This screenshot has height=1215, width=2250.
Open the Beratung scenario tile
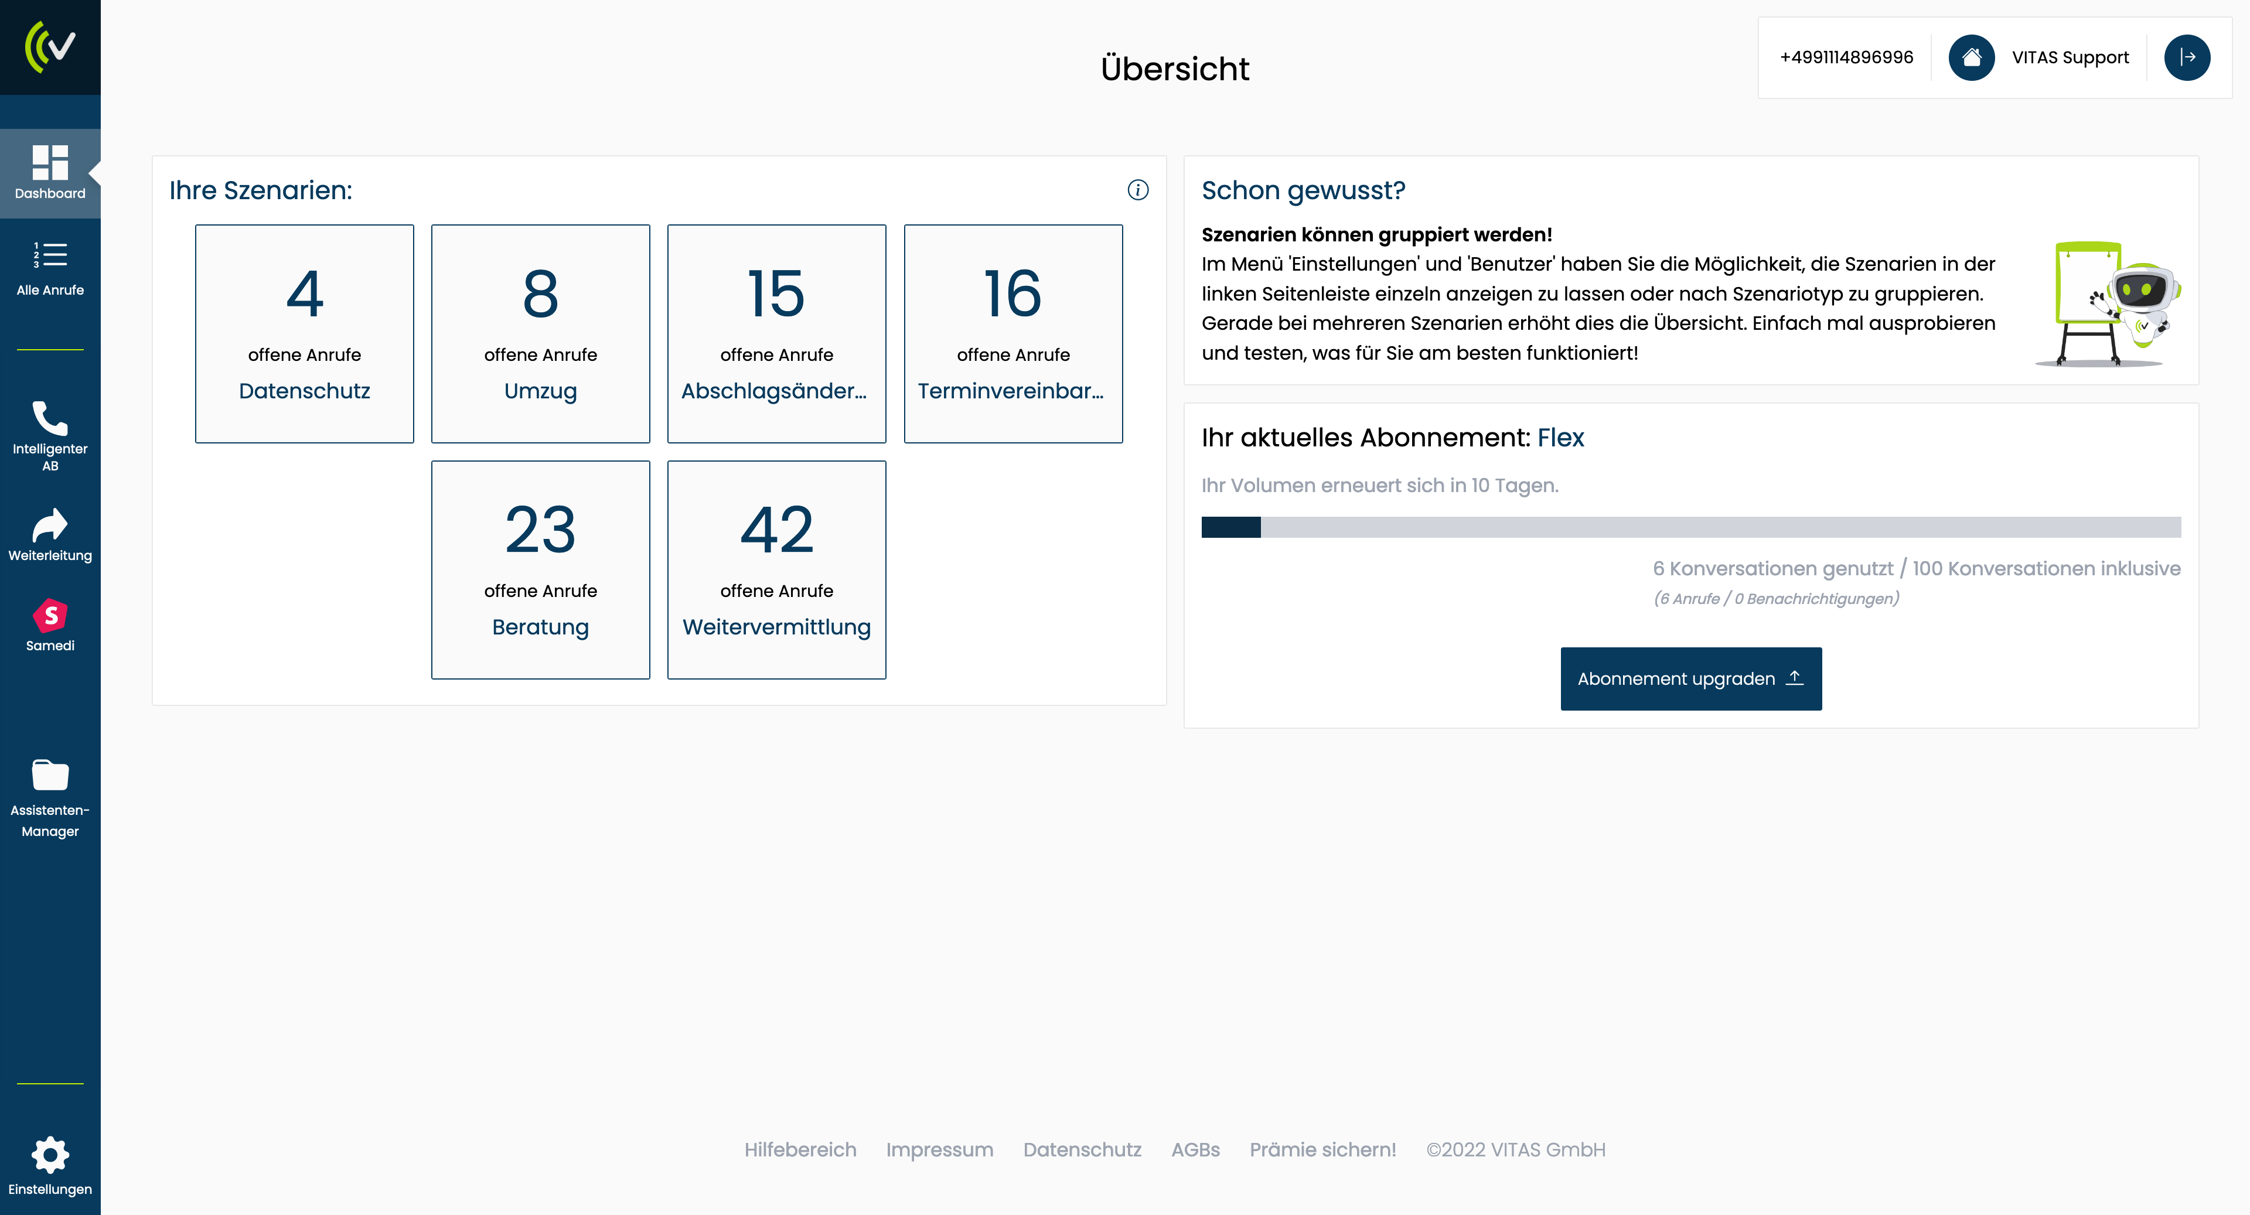(x=540, y=569)
